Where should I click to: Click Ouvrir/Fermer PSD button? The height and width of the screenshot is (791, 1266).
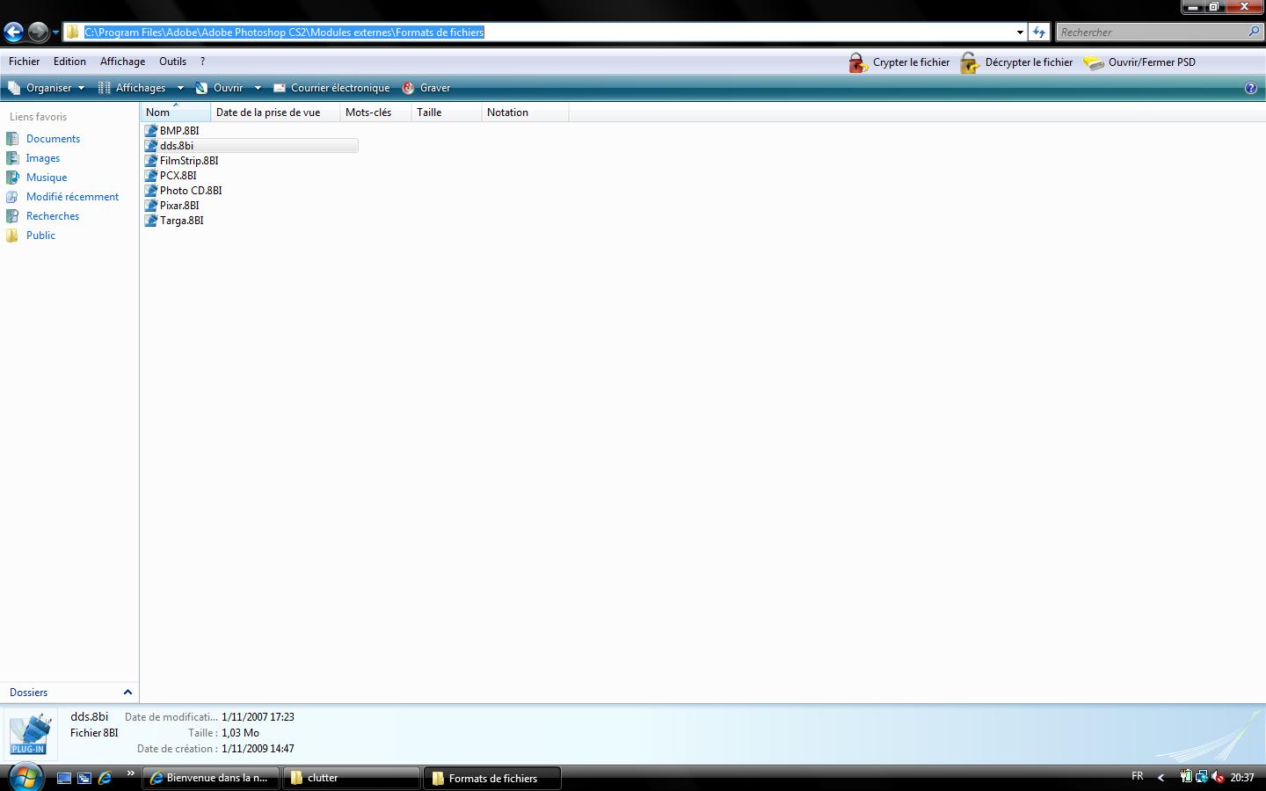tap(1139, 62)
